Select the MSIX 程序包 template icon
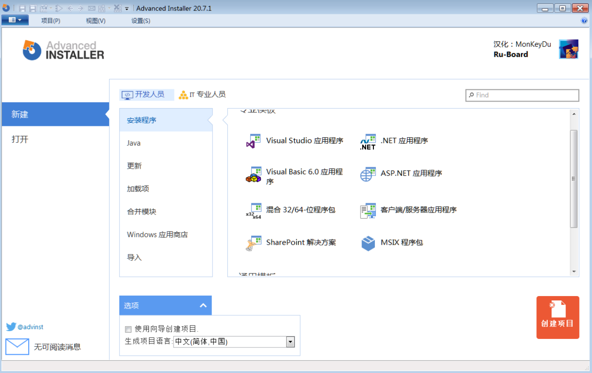Screen dimensions: 592x373 (368, 243)
